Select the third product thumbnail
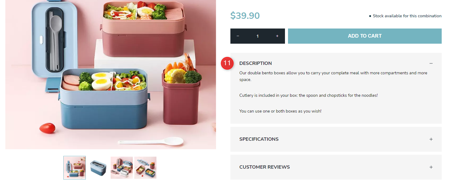Image resolution: width=452 pixels, height=192 pixels. [x=122, y=168]
